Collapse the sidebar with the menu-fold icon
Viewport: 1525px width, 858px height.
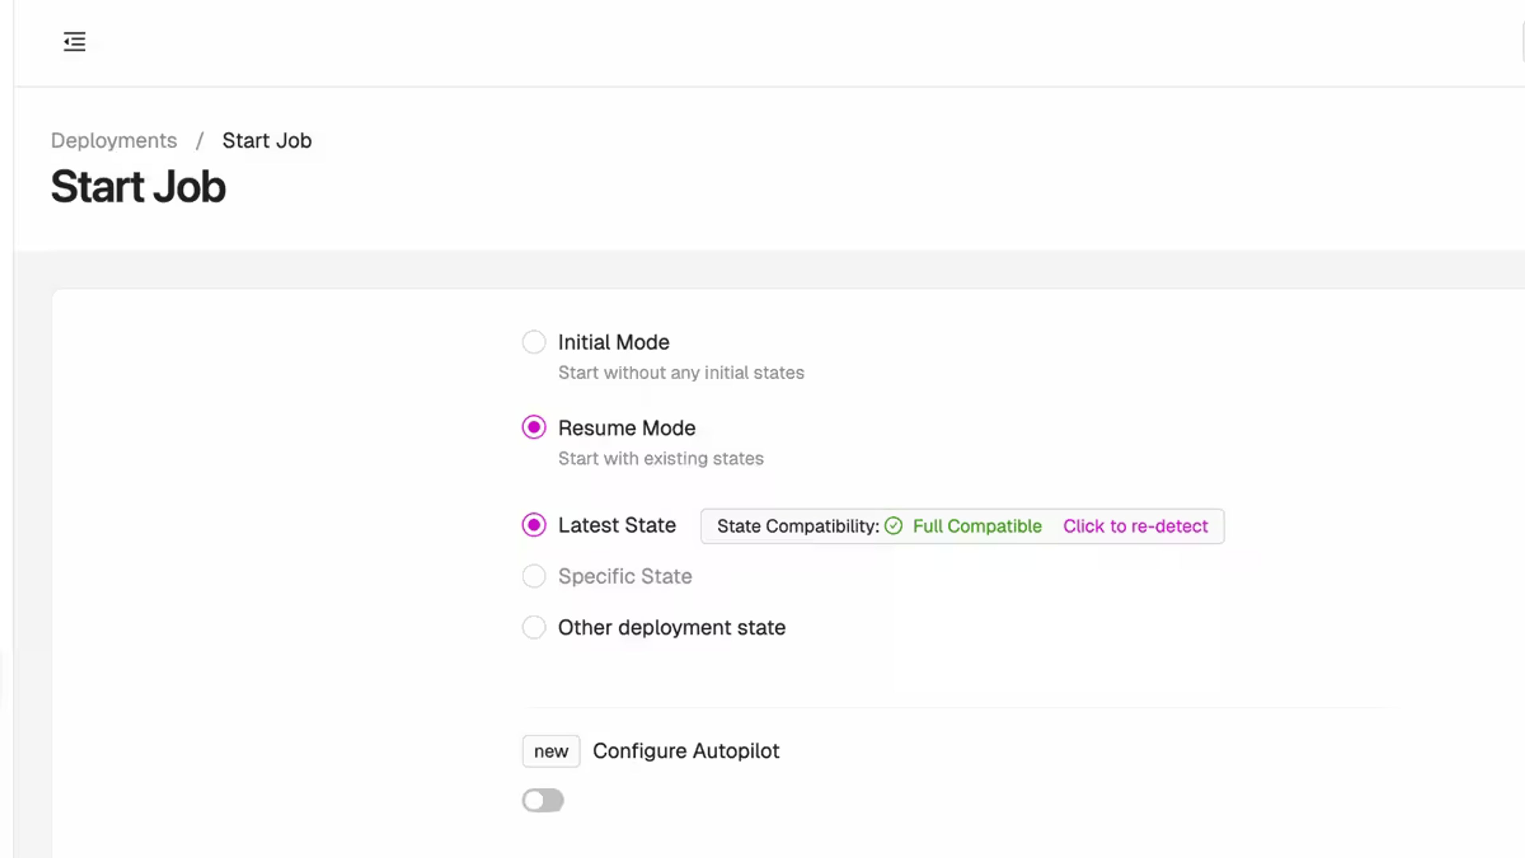pyautogui.click(x=75, y=41)
